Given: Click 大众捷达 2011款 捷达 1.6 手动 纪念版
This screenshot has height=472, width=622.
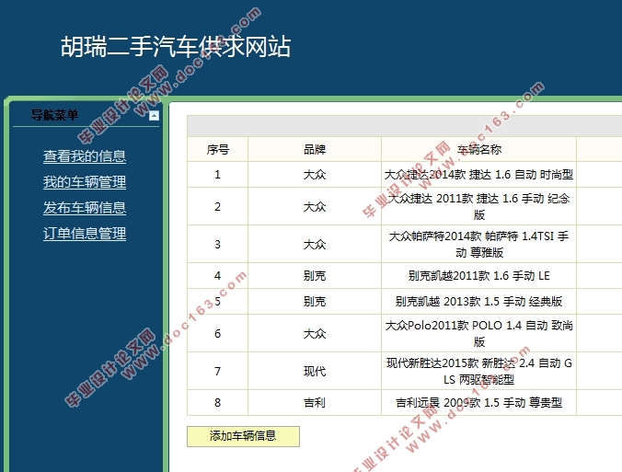Looking at the screenshot, I should [478, 207].
